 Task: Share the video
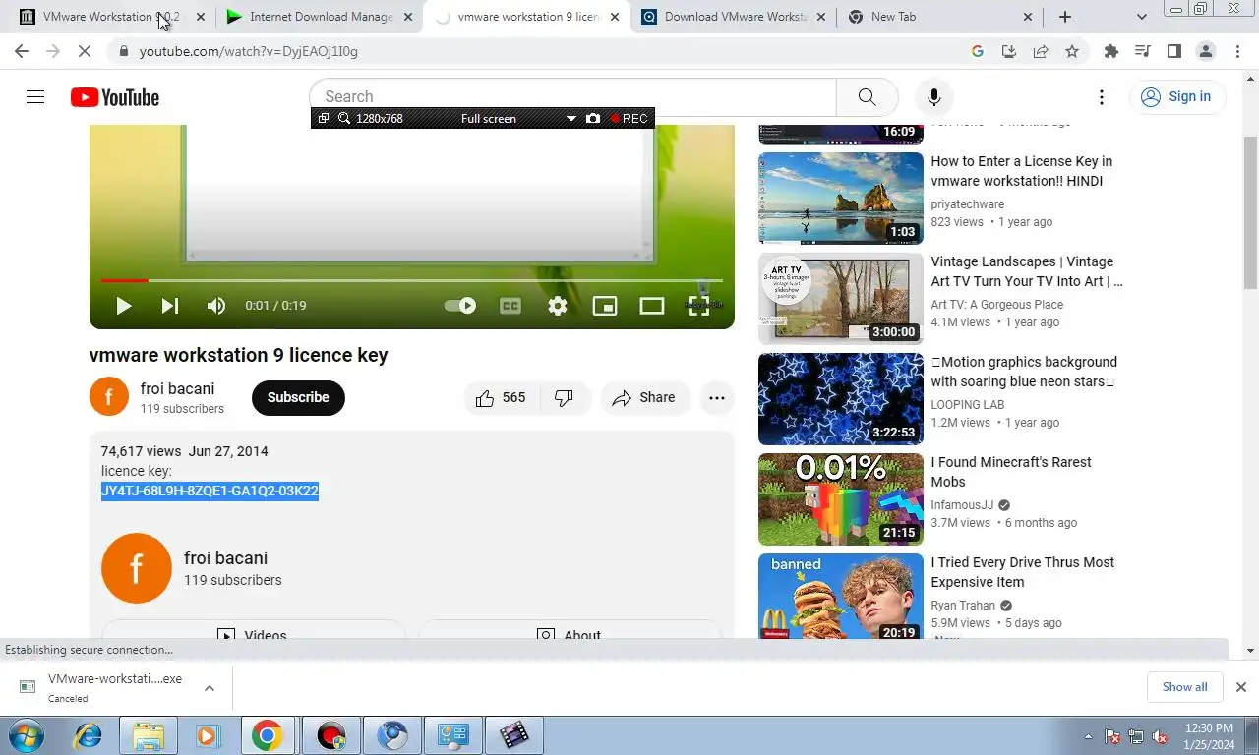click(x=644, y=398)
